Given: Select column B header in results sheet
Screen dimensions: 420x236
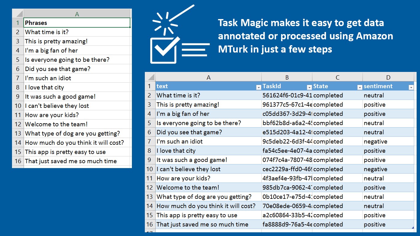Looking at the screenshot, I should pyautogui.click(x=287, y=77).
